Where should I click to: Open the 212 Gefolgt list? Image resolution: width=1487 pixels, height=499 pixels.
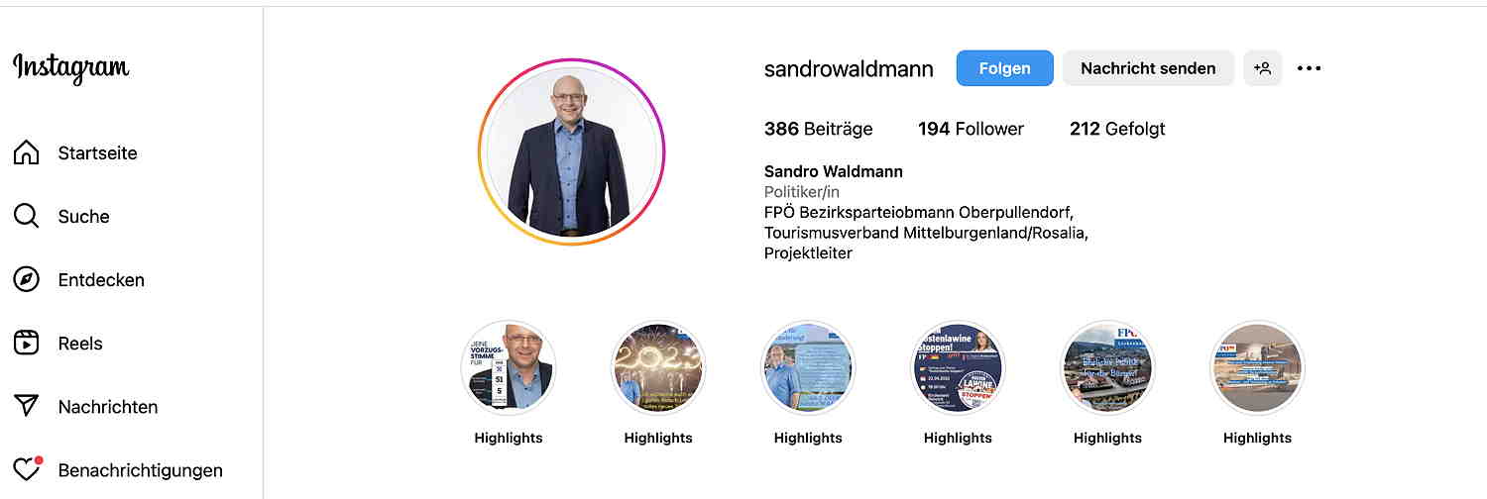point(1117,129)
